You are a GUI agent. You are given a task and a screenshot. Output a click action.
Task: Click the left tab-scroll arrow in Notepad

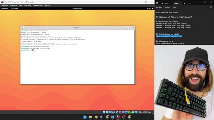coord(162,3)
